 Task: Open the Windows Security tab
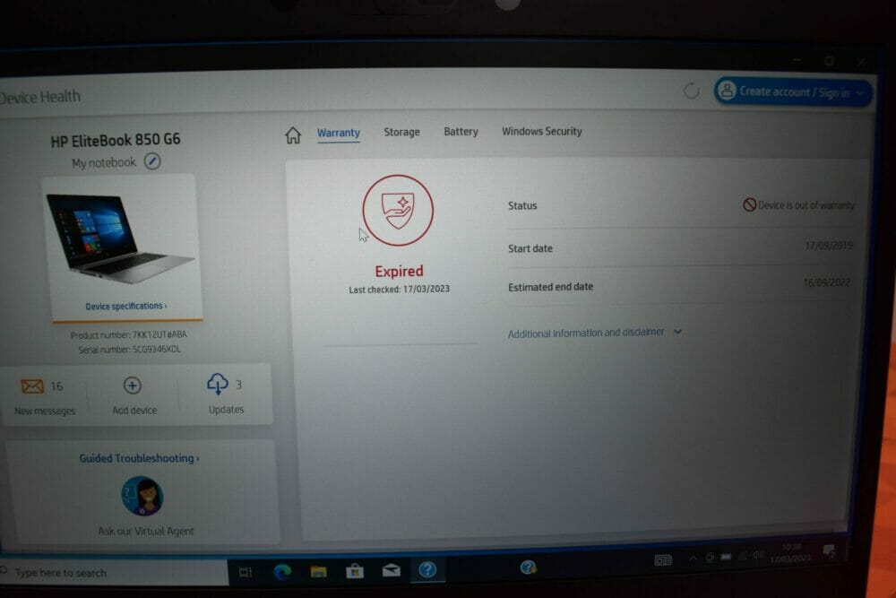pos(542,131)
